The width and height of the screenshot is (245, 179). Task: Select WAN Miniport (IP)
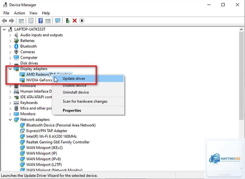coord(41,153)
